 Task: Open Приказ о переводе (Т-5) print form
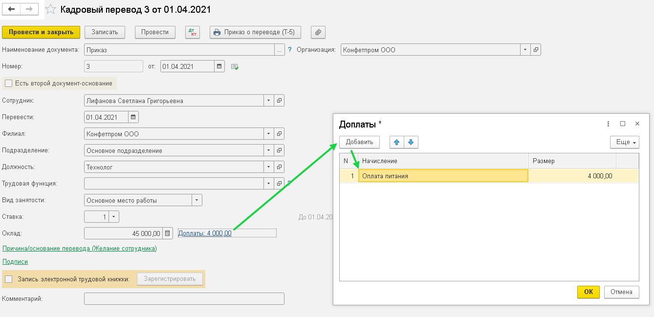click(255, 32)
